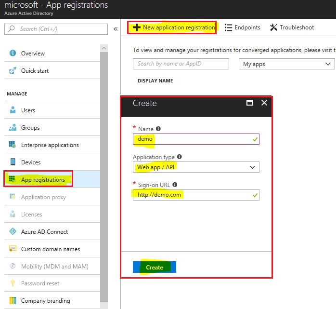
Task: Open Quick start in the sidebar
Action: click(52, 70)
